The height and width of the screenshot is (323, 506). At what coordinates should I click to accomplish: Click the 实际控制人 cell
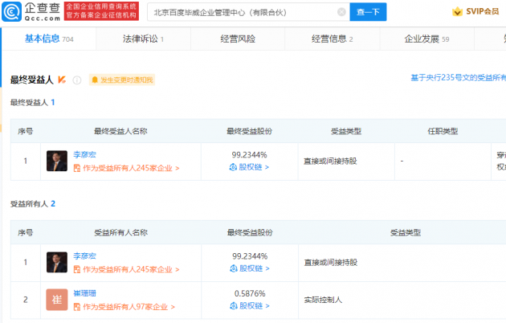click(x=323, y=300)
